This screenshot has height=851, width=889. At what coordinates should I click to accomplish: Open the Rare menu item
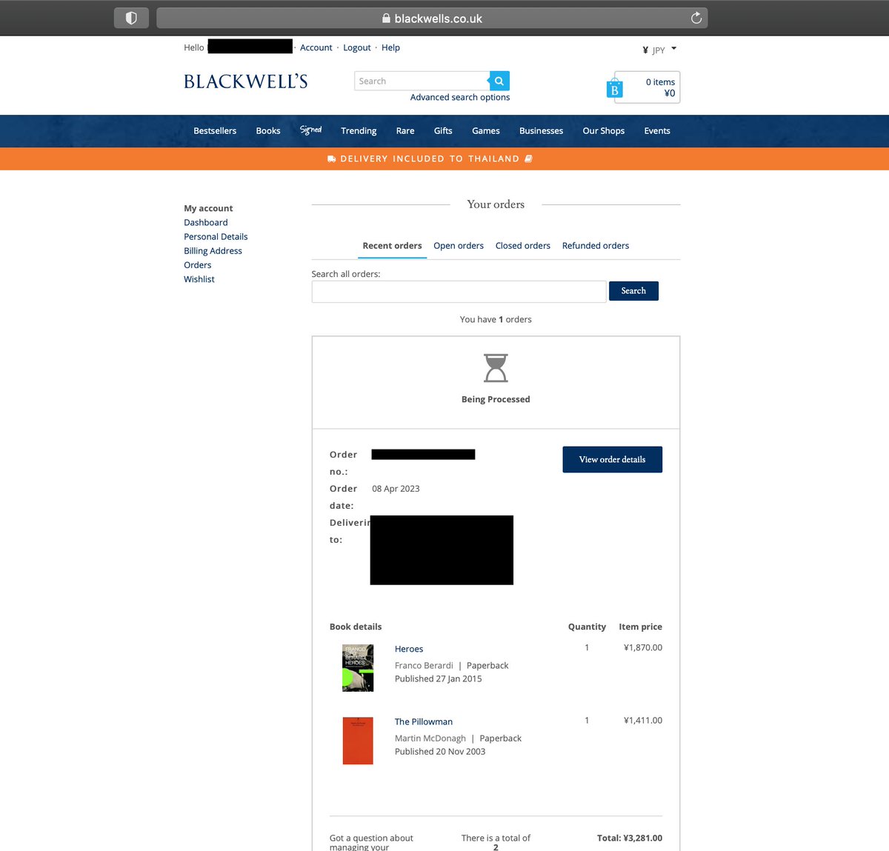pos(405,130)
